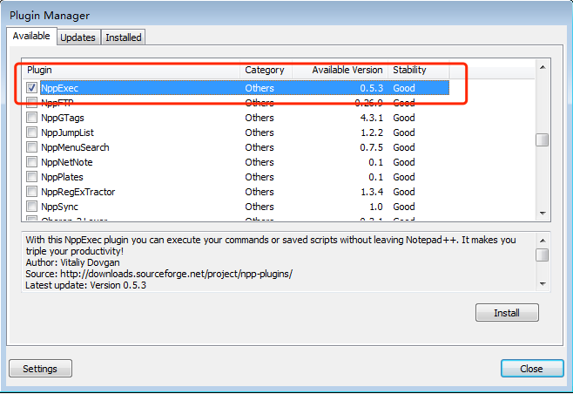Image resolution: width=573 pixels, height=394 pixels.
Task: Select the Available tab
Action: [31, 36]
